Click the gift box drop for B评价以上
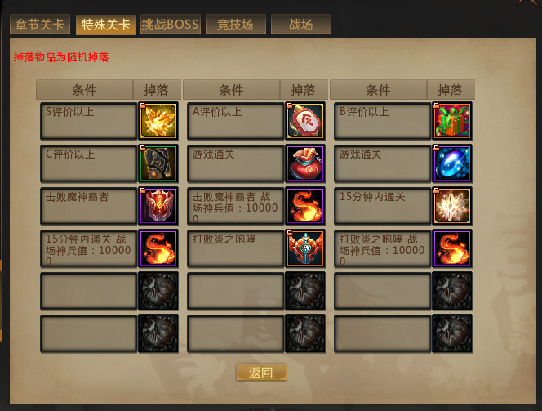 (452, 121)
